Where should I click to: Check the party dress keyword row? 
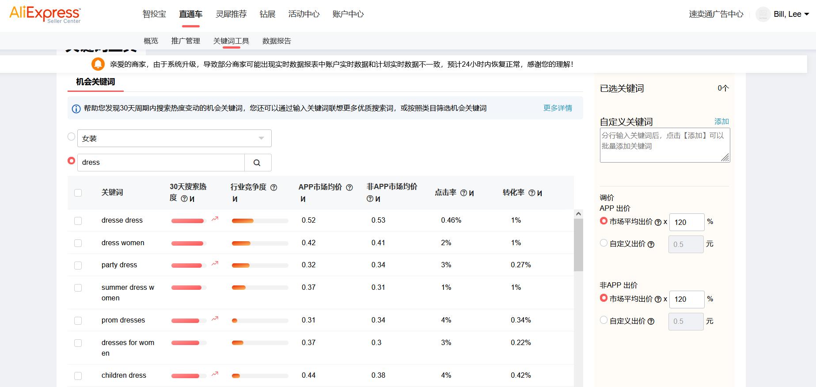point(78,266)
